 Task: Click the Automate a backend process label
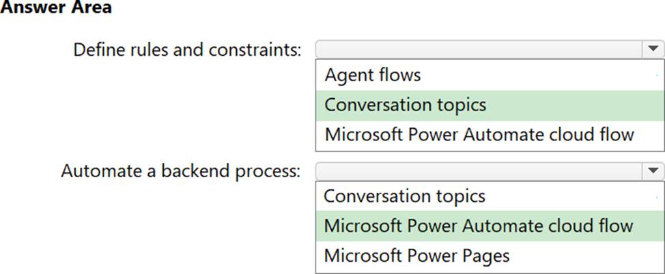(180, 171)
